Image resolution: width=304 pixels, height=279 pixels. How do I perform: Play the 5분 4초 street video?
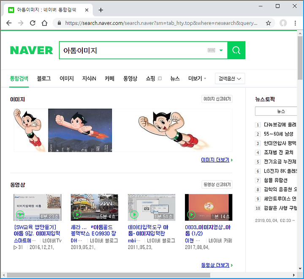(x=95, y=208)
